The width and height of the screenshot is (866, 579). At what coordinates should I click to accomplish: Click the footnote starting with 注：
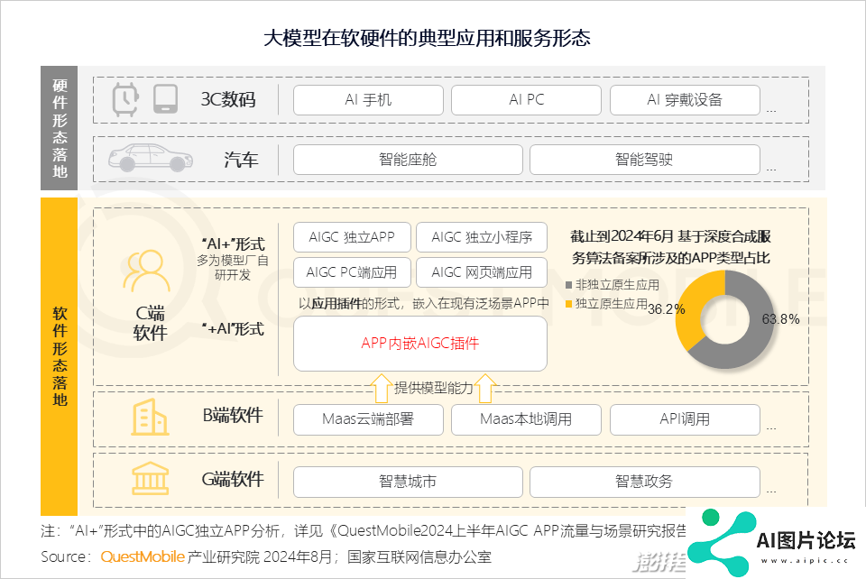tap(364, 531)
